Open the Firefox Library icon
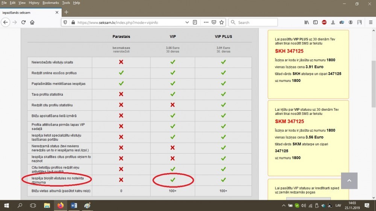The image size is (376, 211). [x=307, y=22]
